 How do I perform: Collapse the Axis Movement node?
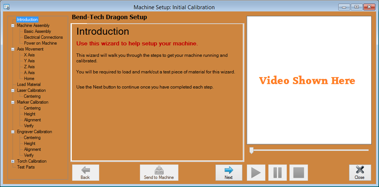(13, 49)
